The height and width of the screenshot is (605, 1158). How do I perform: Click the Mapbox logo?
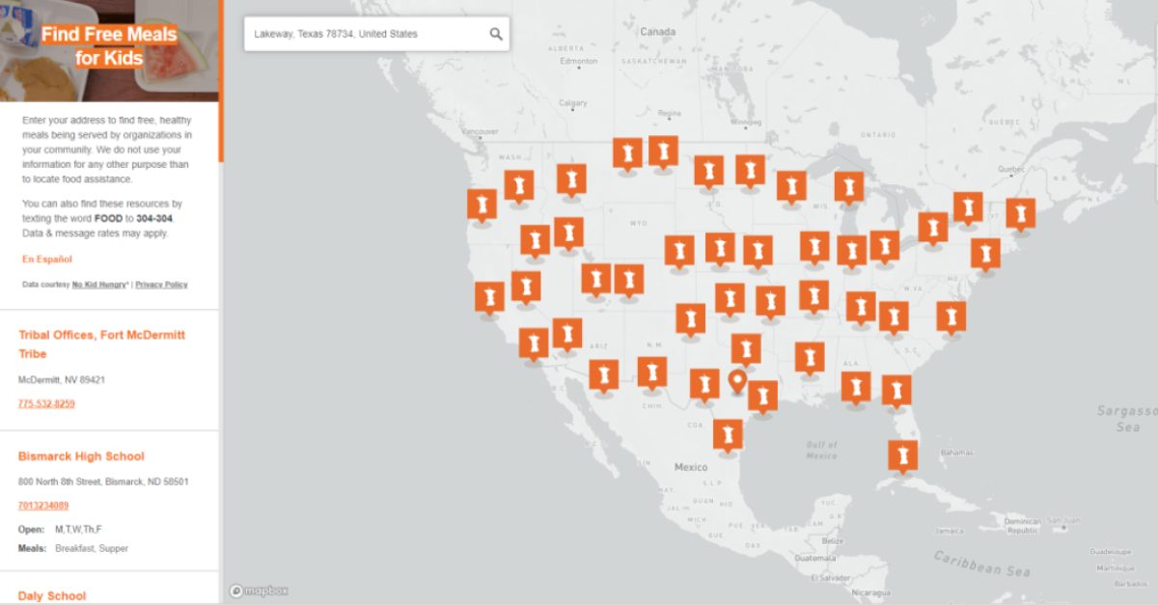pyautogui.click(x=259, y=591)
